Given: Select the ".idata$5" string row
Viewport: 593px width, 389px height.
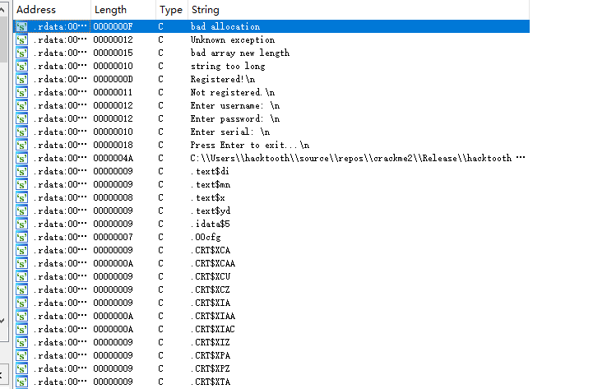Looking at the screenshot, I should coord(210,225).
